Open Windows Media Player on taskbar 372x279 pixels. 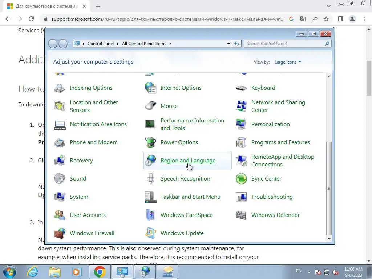pos(77,272)
